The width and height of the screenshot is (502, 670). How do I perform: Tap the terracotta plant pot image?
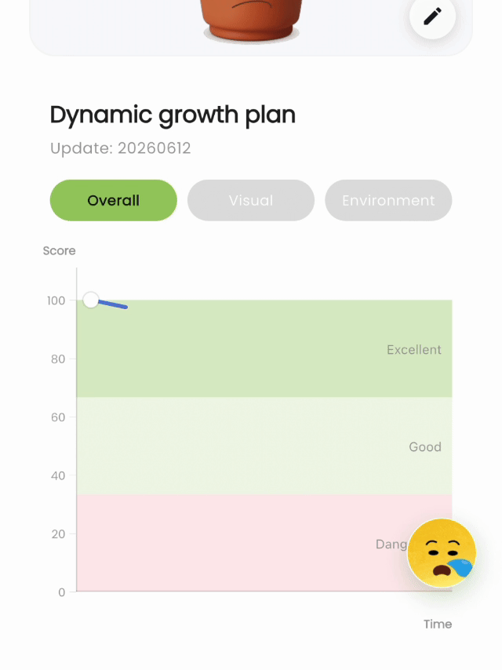(x=252, y=20)
